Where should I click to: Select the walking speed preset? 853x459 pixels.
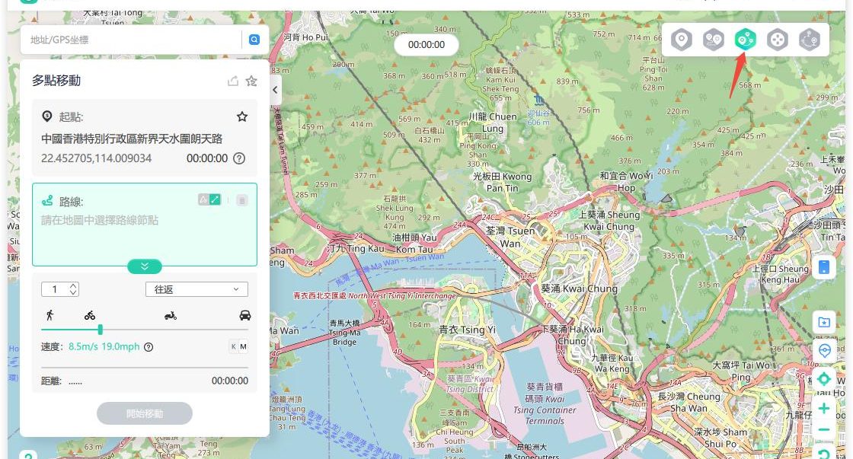pos(50,315)
